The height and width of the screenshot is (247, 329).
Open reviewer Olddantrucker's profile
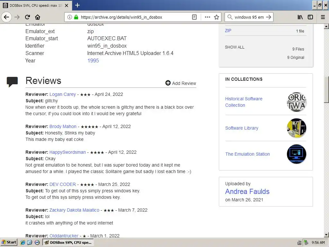click(x=64, y=236)
